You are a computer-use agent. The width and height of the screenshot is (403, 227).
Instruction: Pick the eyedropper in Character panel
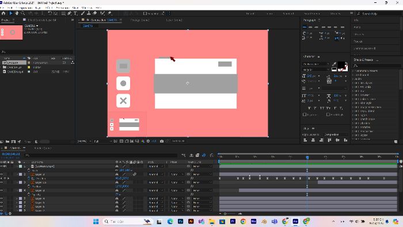(x=334, y=64)
